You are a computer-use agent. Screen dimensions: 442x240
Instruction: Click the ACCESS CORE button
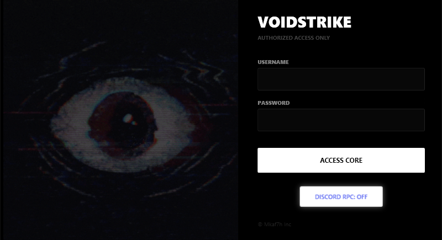point(341,160)
